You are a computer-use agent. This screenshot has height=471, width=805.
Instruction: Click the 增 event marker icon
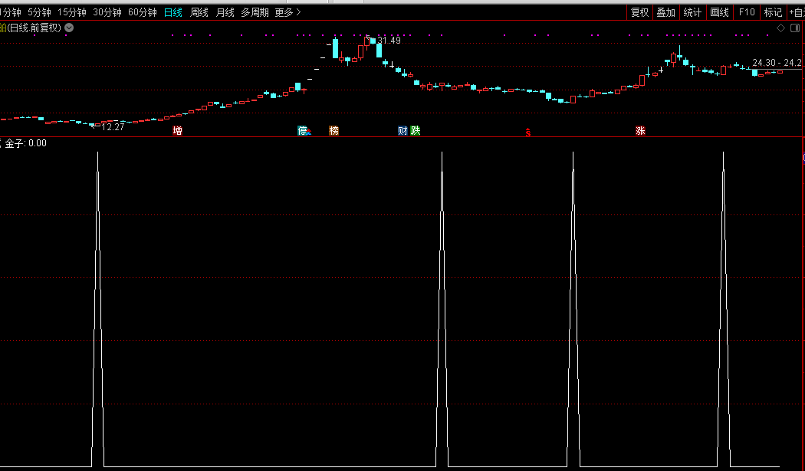click(x=178, y=131)
